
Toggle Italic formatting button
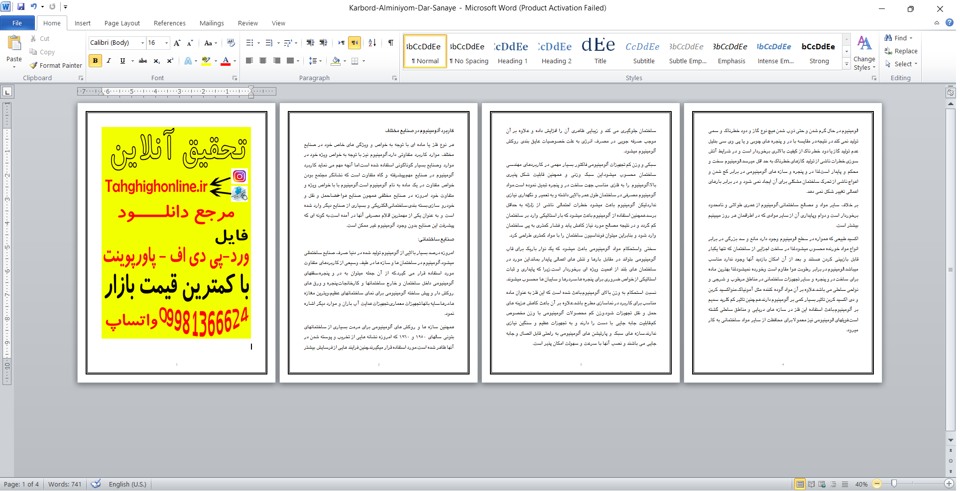pos(109,61)
